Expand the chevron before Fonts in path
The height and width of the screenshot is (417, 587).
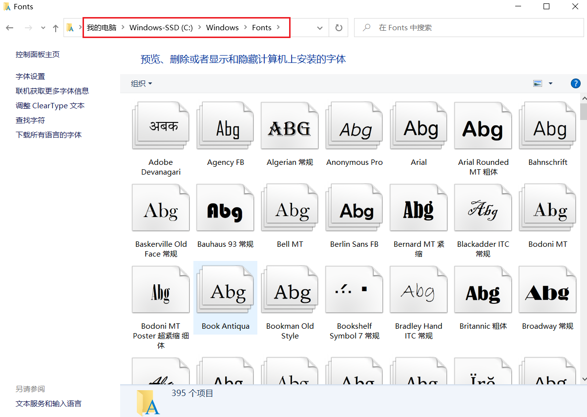pyautogui.click(x=245, y=27)
